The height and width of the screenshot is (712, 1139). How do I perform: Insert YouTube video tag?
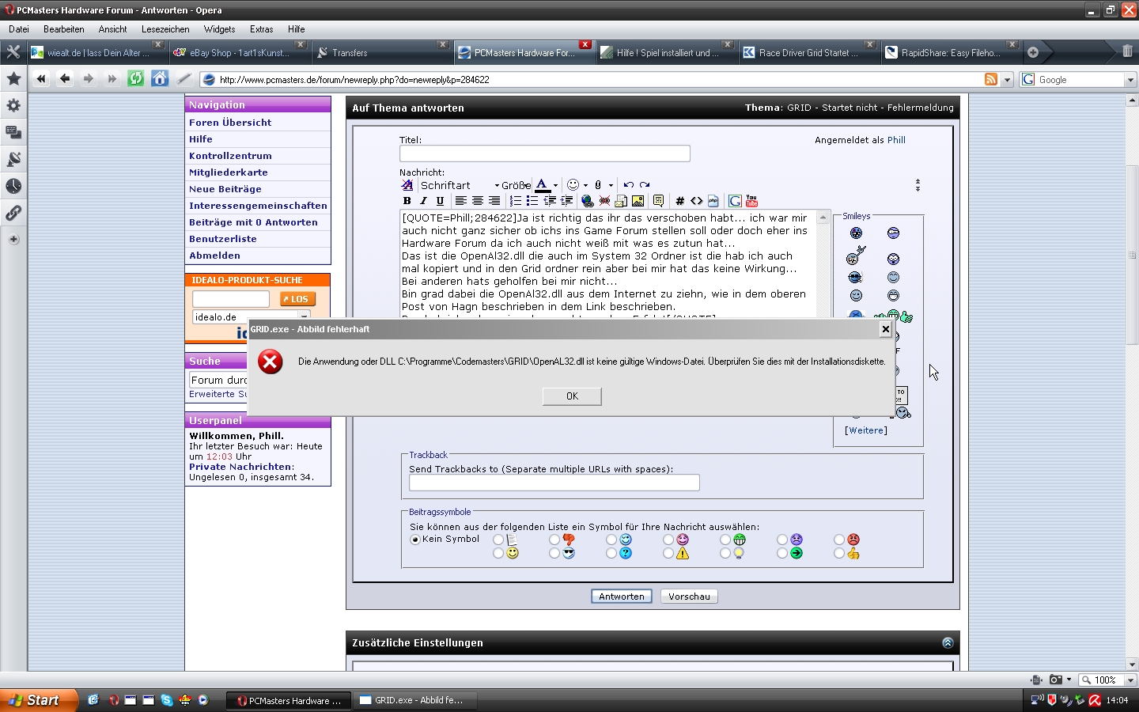(x=751, y=201)
